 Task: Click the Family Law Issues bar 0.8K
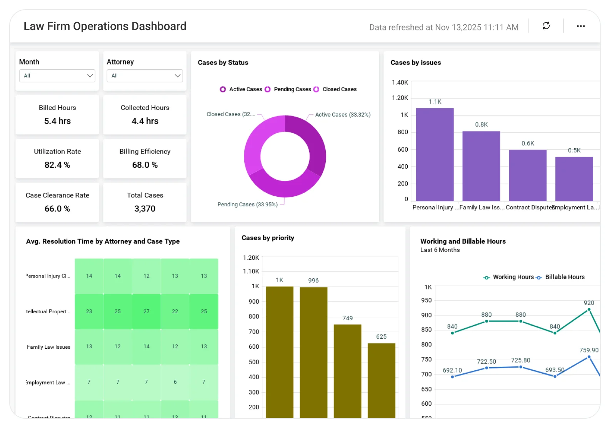[481, 166]
